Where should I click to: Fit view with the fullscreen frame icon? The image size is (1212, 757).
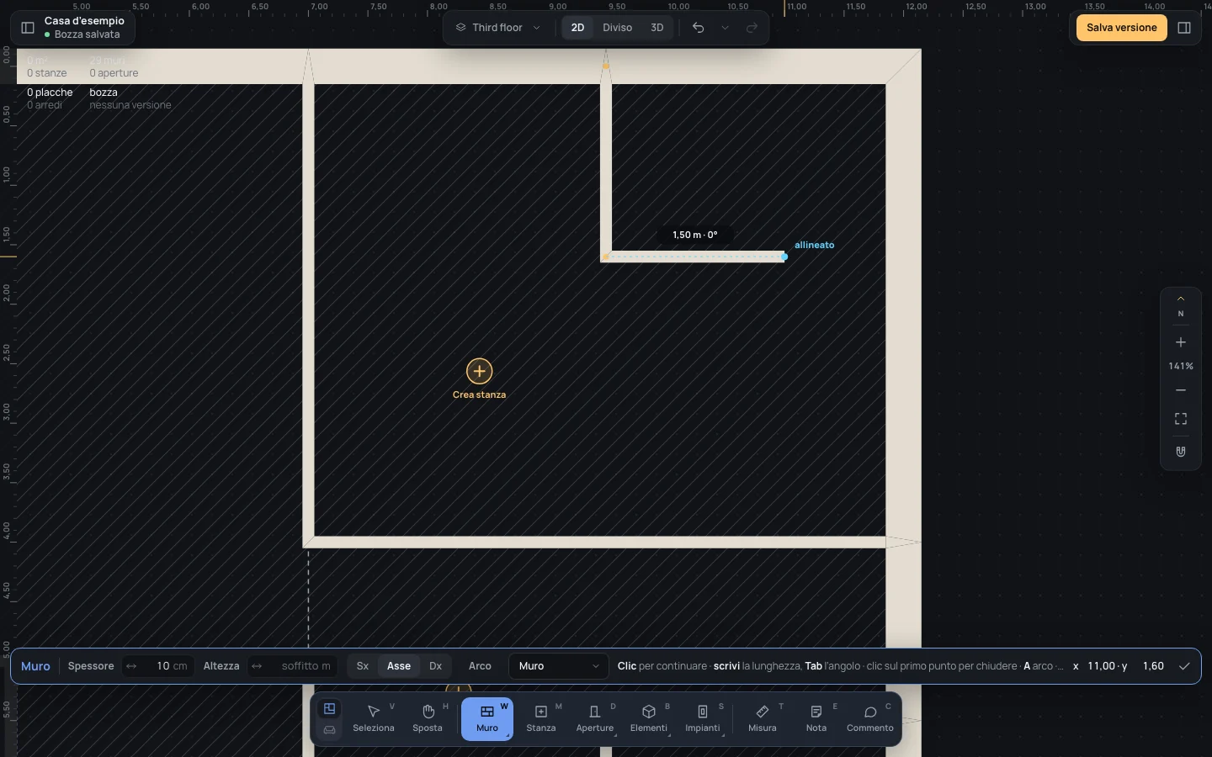point(1181,419)
